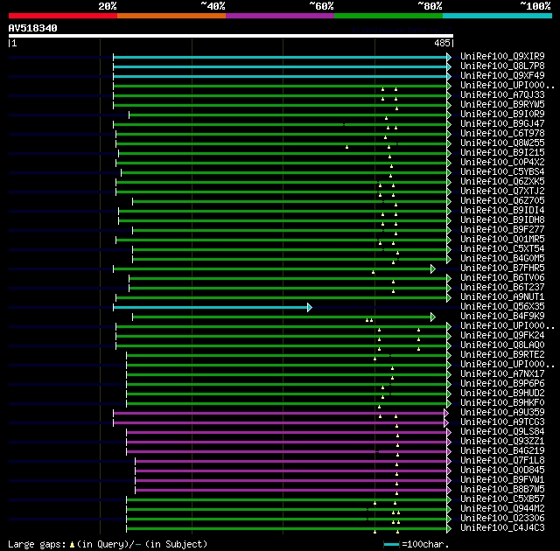Click the UniRef100_B9RTE2 label
The image size is (560, 551).
(x=502, y=355)
